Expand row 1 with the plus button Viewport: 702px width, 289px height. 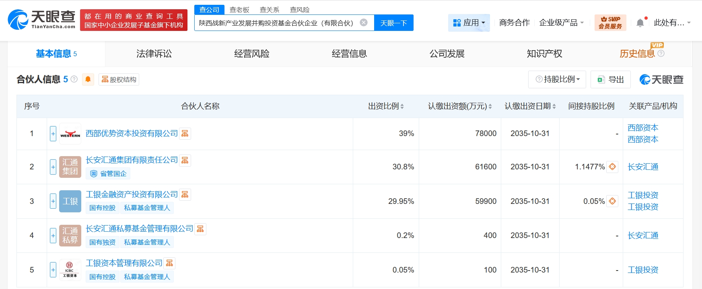coord(53,134)
